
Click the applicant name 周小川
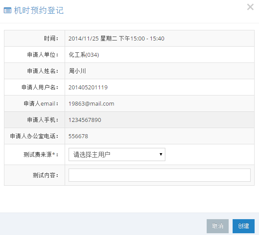pyautogui.click(x=77, y=71)
